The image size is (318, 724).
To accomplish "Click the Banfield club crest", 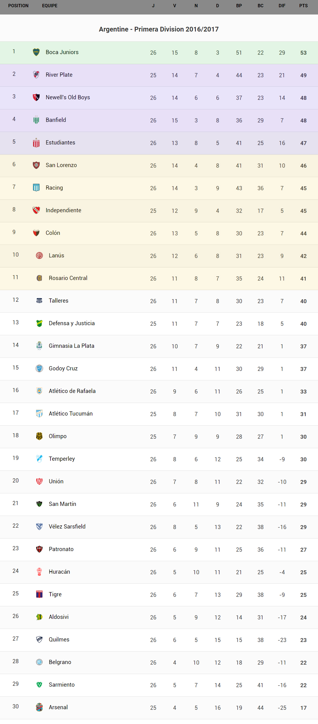I will coord(36,120).
